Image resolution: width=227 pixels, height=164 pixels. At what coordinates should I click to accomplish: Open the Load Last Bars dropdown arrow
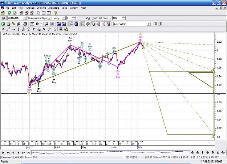110,18
